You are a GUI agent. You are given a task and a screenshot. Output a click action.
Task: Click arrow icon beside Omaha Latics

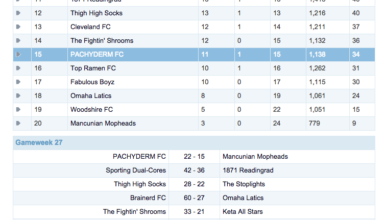18,96
